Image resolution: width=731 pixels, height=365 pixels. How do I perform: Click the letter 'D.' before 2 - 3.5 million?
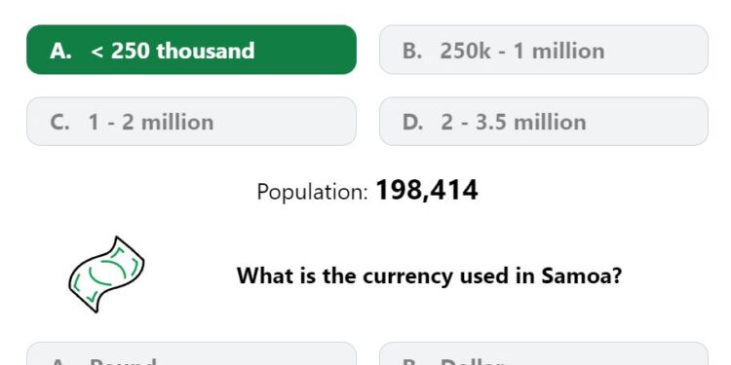click(x=413, y=123)
